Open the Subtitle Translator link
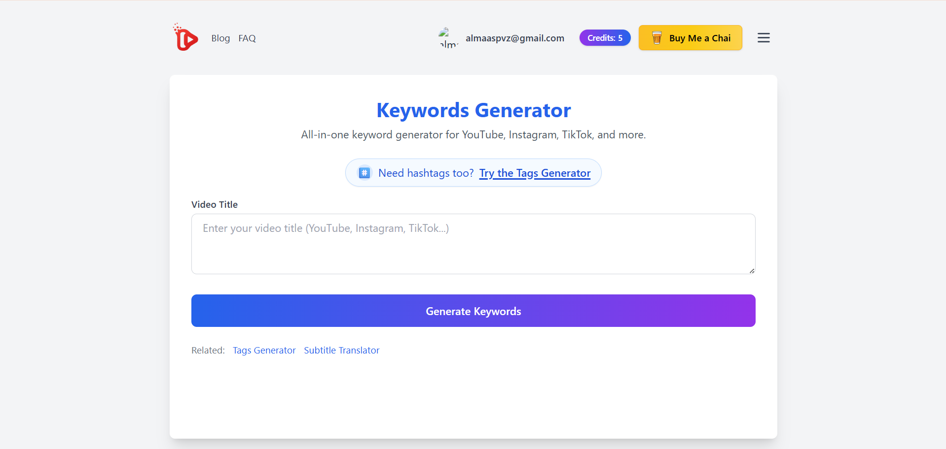This screenshot has height=449, width=946. [x=341, y=350]
